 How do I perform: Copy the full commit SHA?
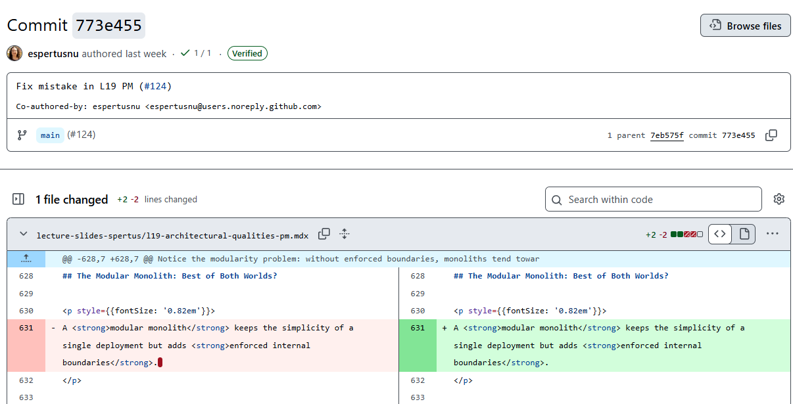[771, 135]
